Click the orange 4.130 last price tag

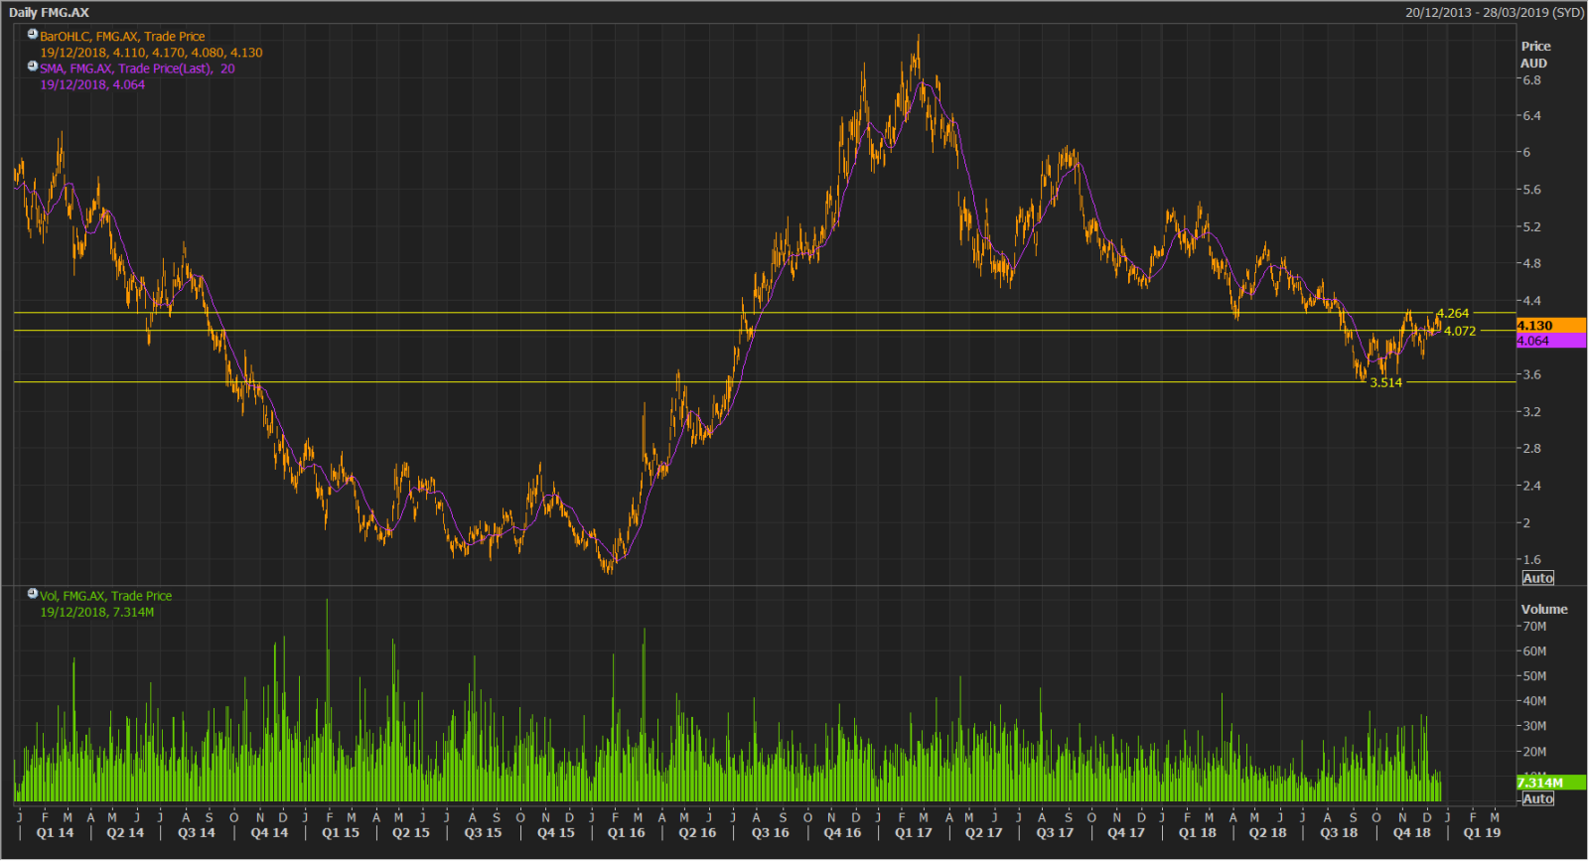coord(1550,326)
